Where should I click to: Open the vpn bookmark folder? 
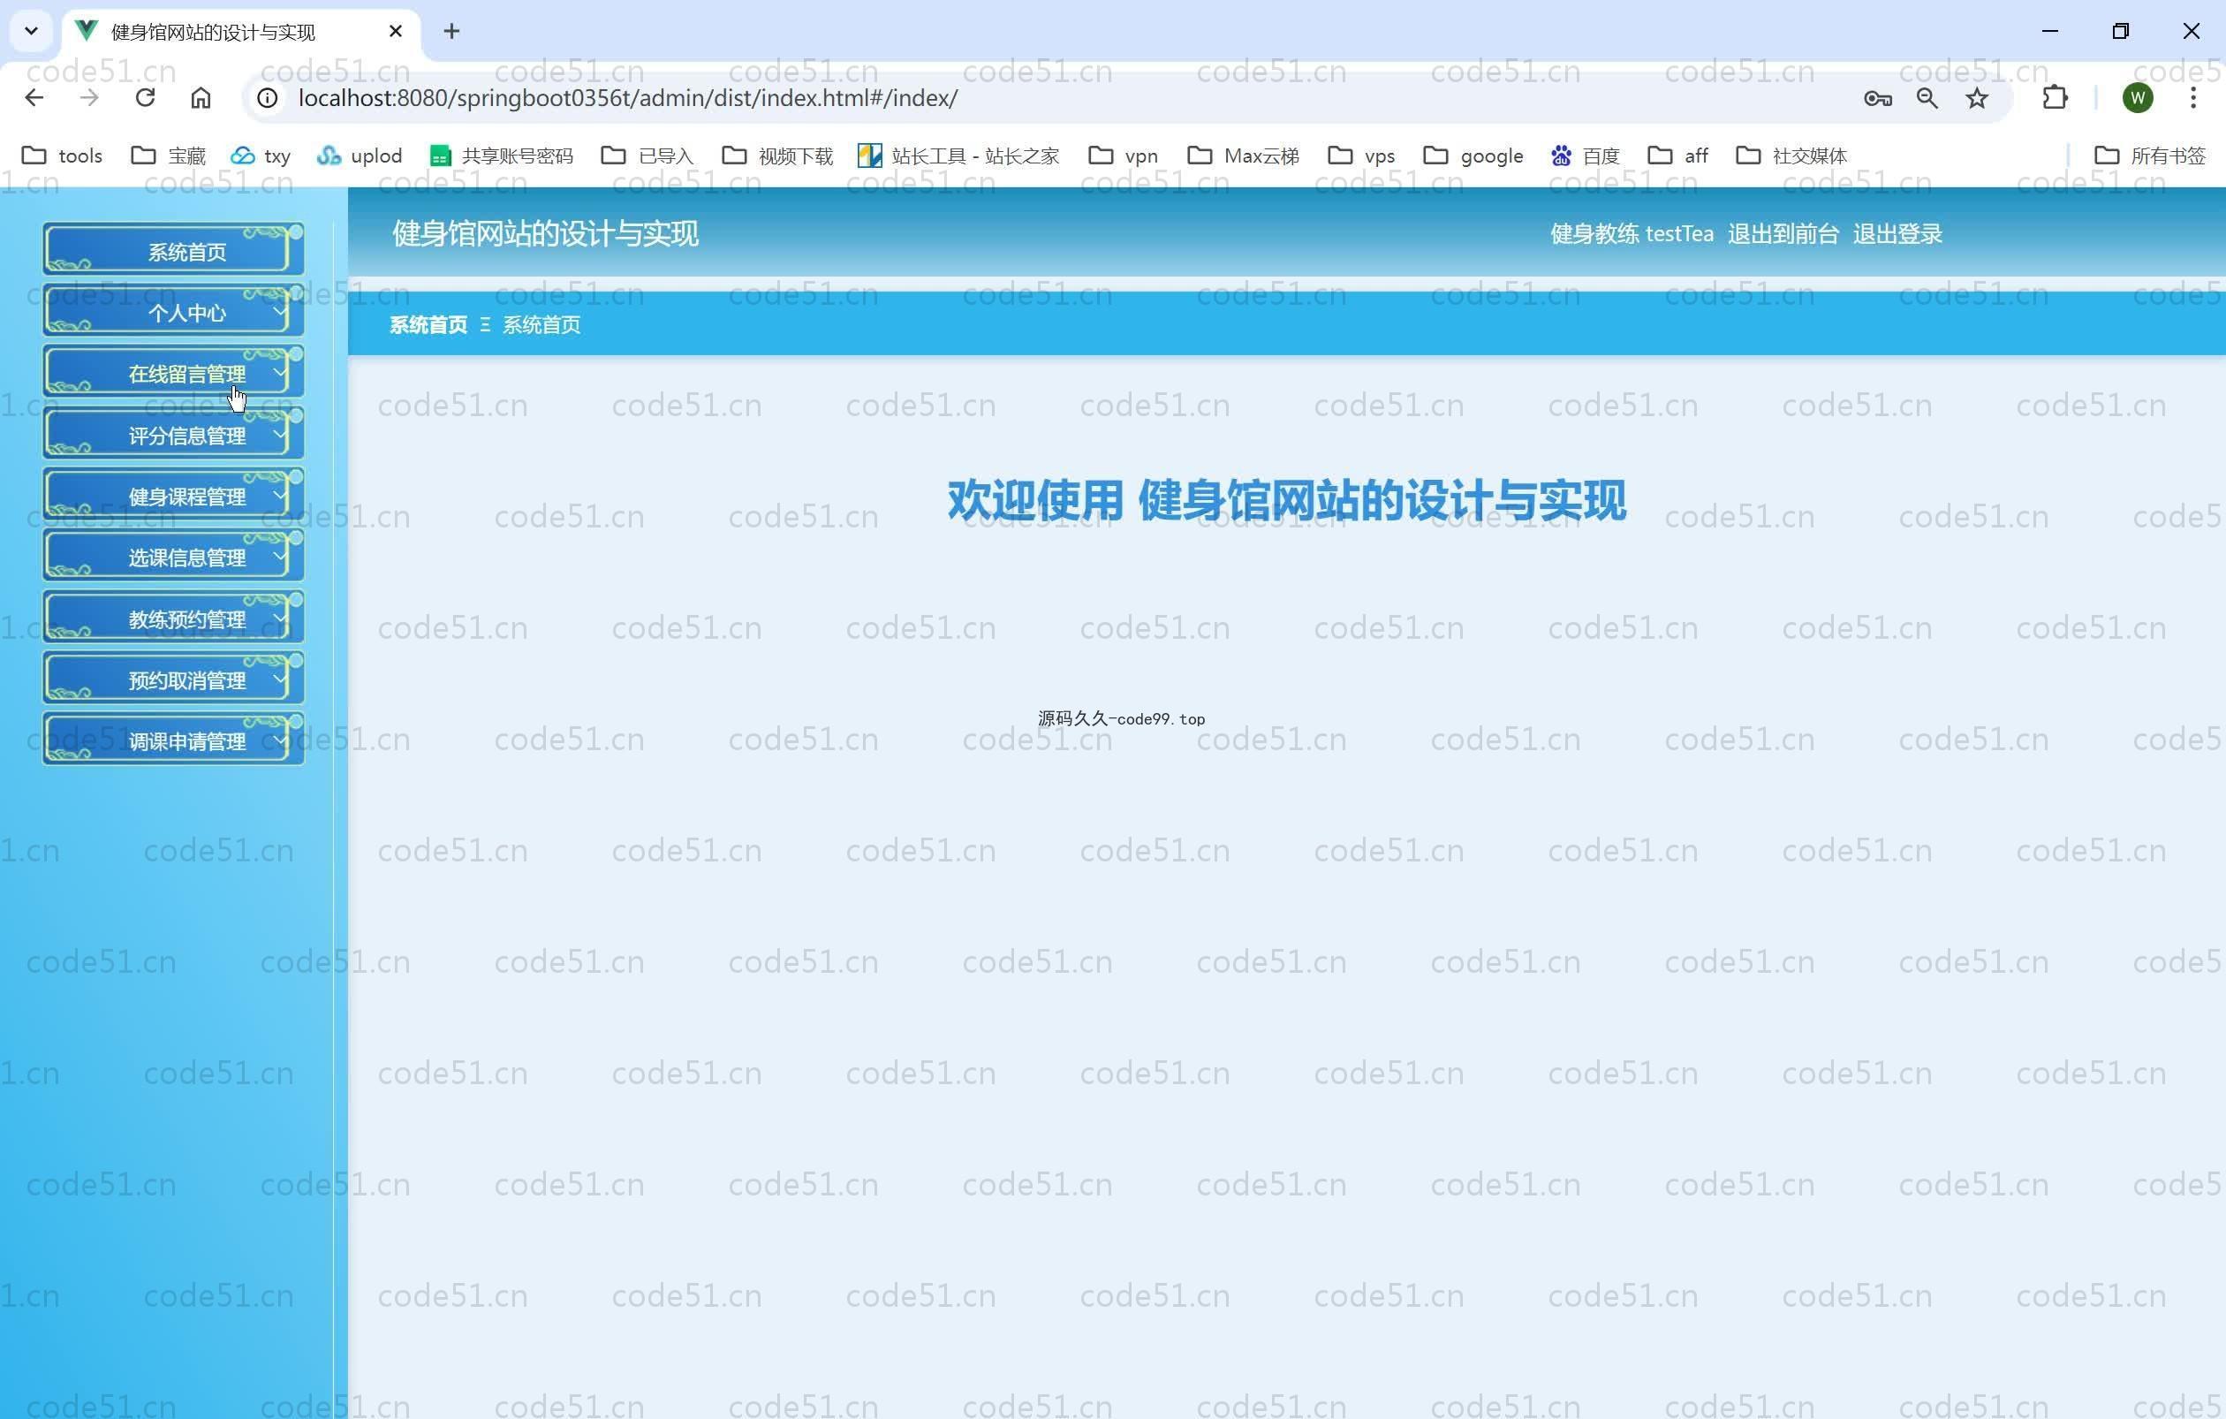coord(1122,156)
